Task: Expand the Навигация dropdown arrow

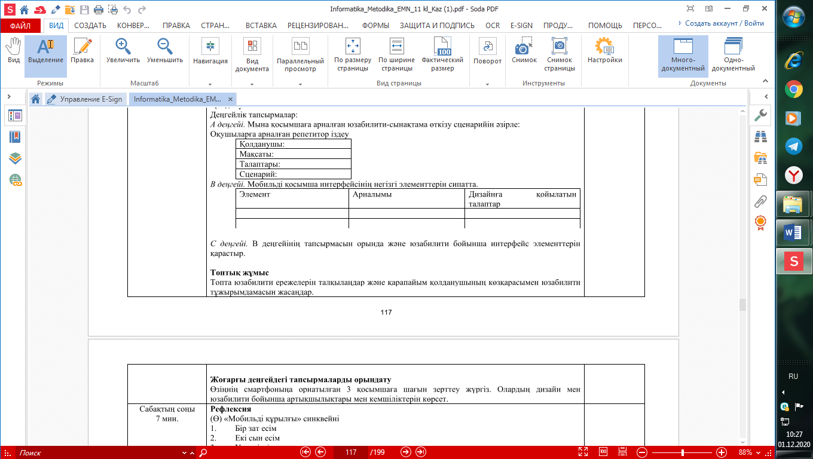Action: (210, 84)
